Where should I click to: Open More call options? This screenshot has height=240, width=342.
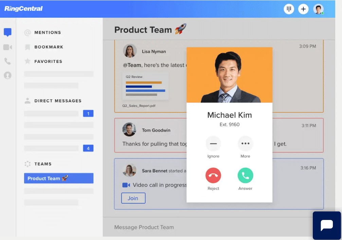pos(245,144)
